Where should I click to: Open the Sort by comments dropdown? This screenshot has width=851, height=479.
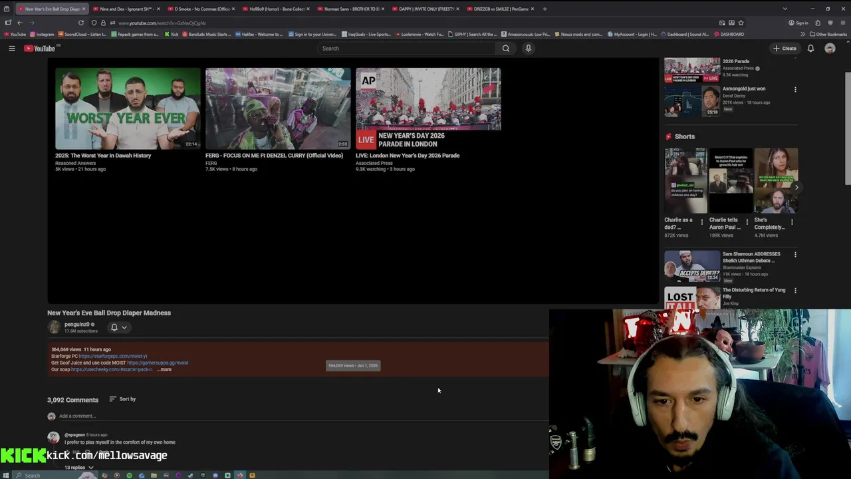tap(122, 399)
